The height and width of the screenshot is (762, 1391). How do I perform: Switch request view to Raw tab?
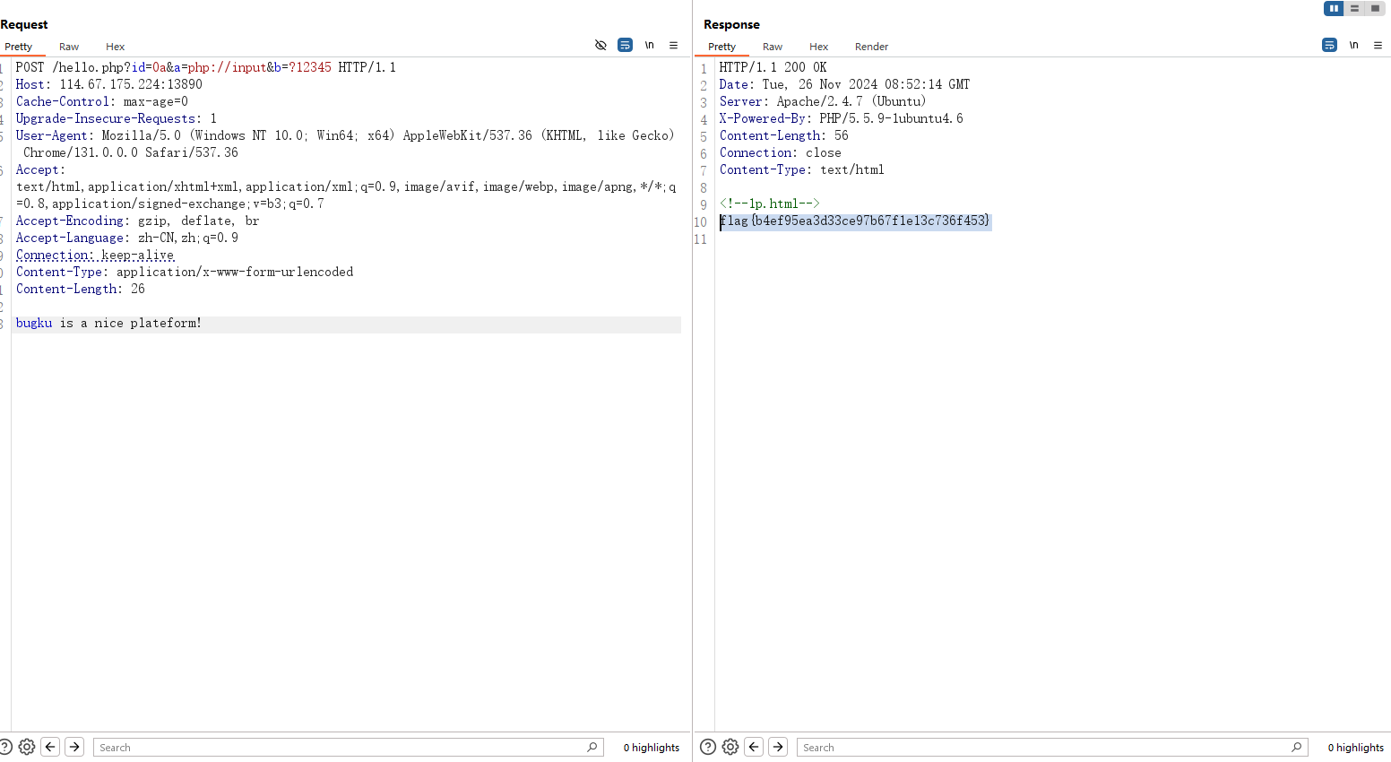(69, 47)
